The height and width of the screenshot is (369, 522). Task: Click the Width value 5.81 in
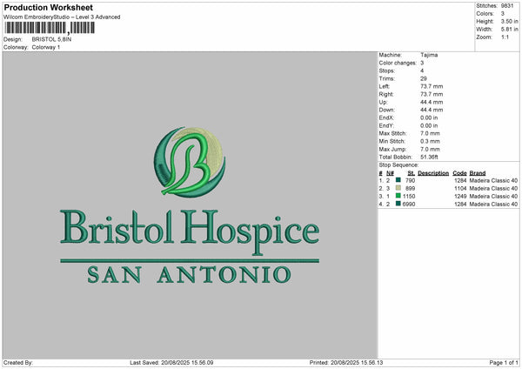[x=509, y=30]
